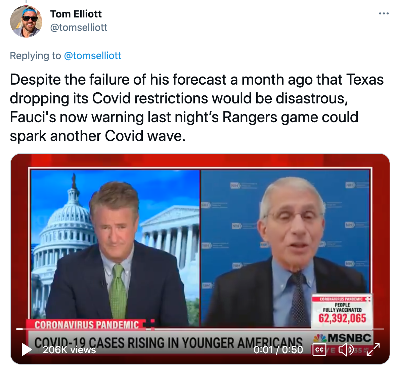Expand the video to fullscreen
Viewport: 397px width, 370px height.
(x=373, y=350)
